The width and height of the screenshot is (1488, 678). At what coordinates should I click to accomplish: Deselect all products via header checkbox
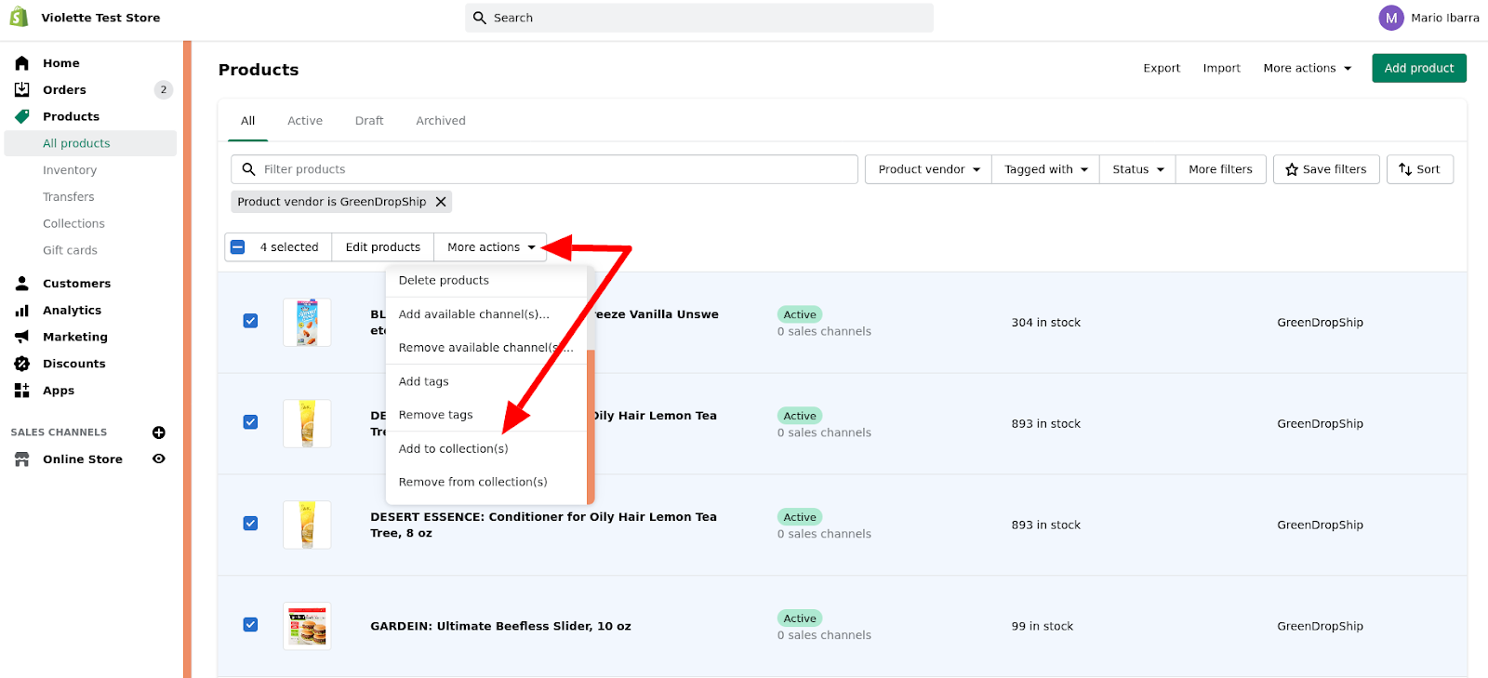tap(237, 247)
